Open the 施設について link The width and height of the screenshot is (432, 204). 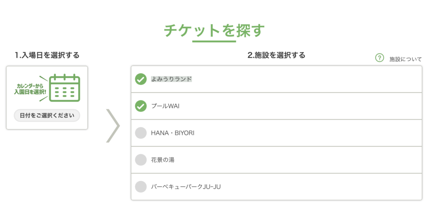(x=405, y=59)
